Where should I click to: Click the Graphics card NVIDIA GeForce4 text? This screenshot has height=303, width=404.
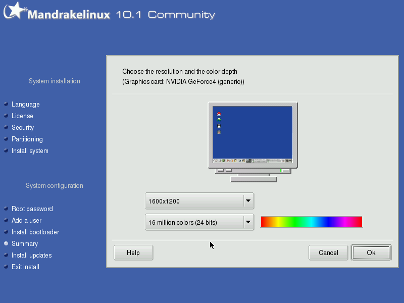tap(183, 82)
